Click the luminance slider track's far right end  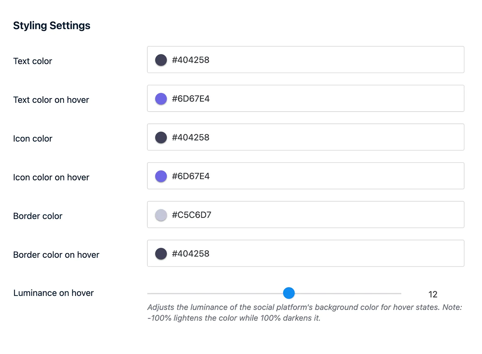point(400,293)
